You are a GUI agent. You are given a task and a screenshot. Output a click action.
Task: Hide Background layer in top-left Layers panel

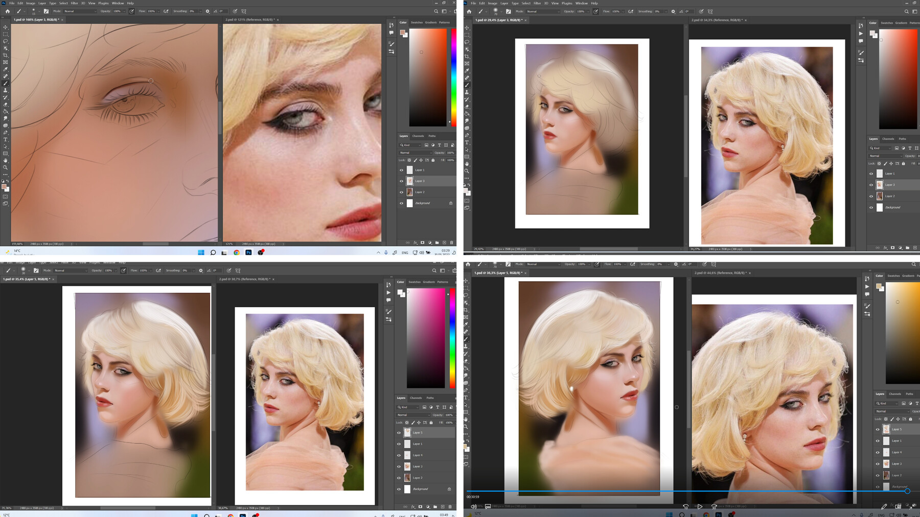(401, 203)
